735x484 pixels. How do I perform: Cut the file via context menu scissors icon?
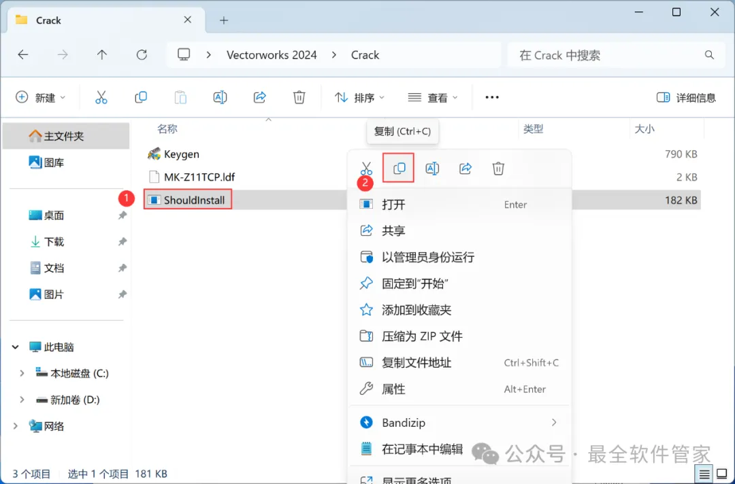point(366,168)
